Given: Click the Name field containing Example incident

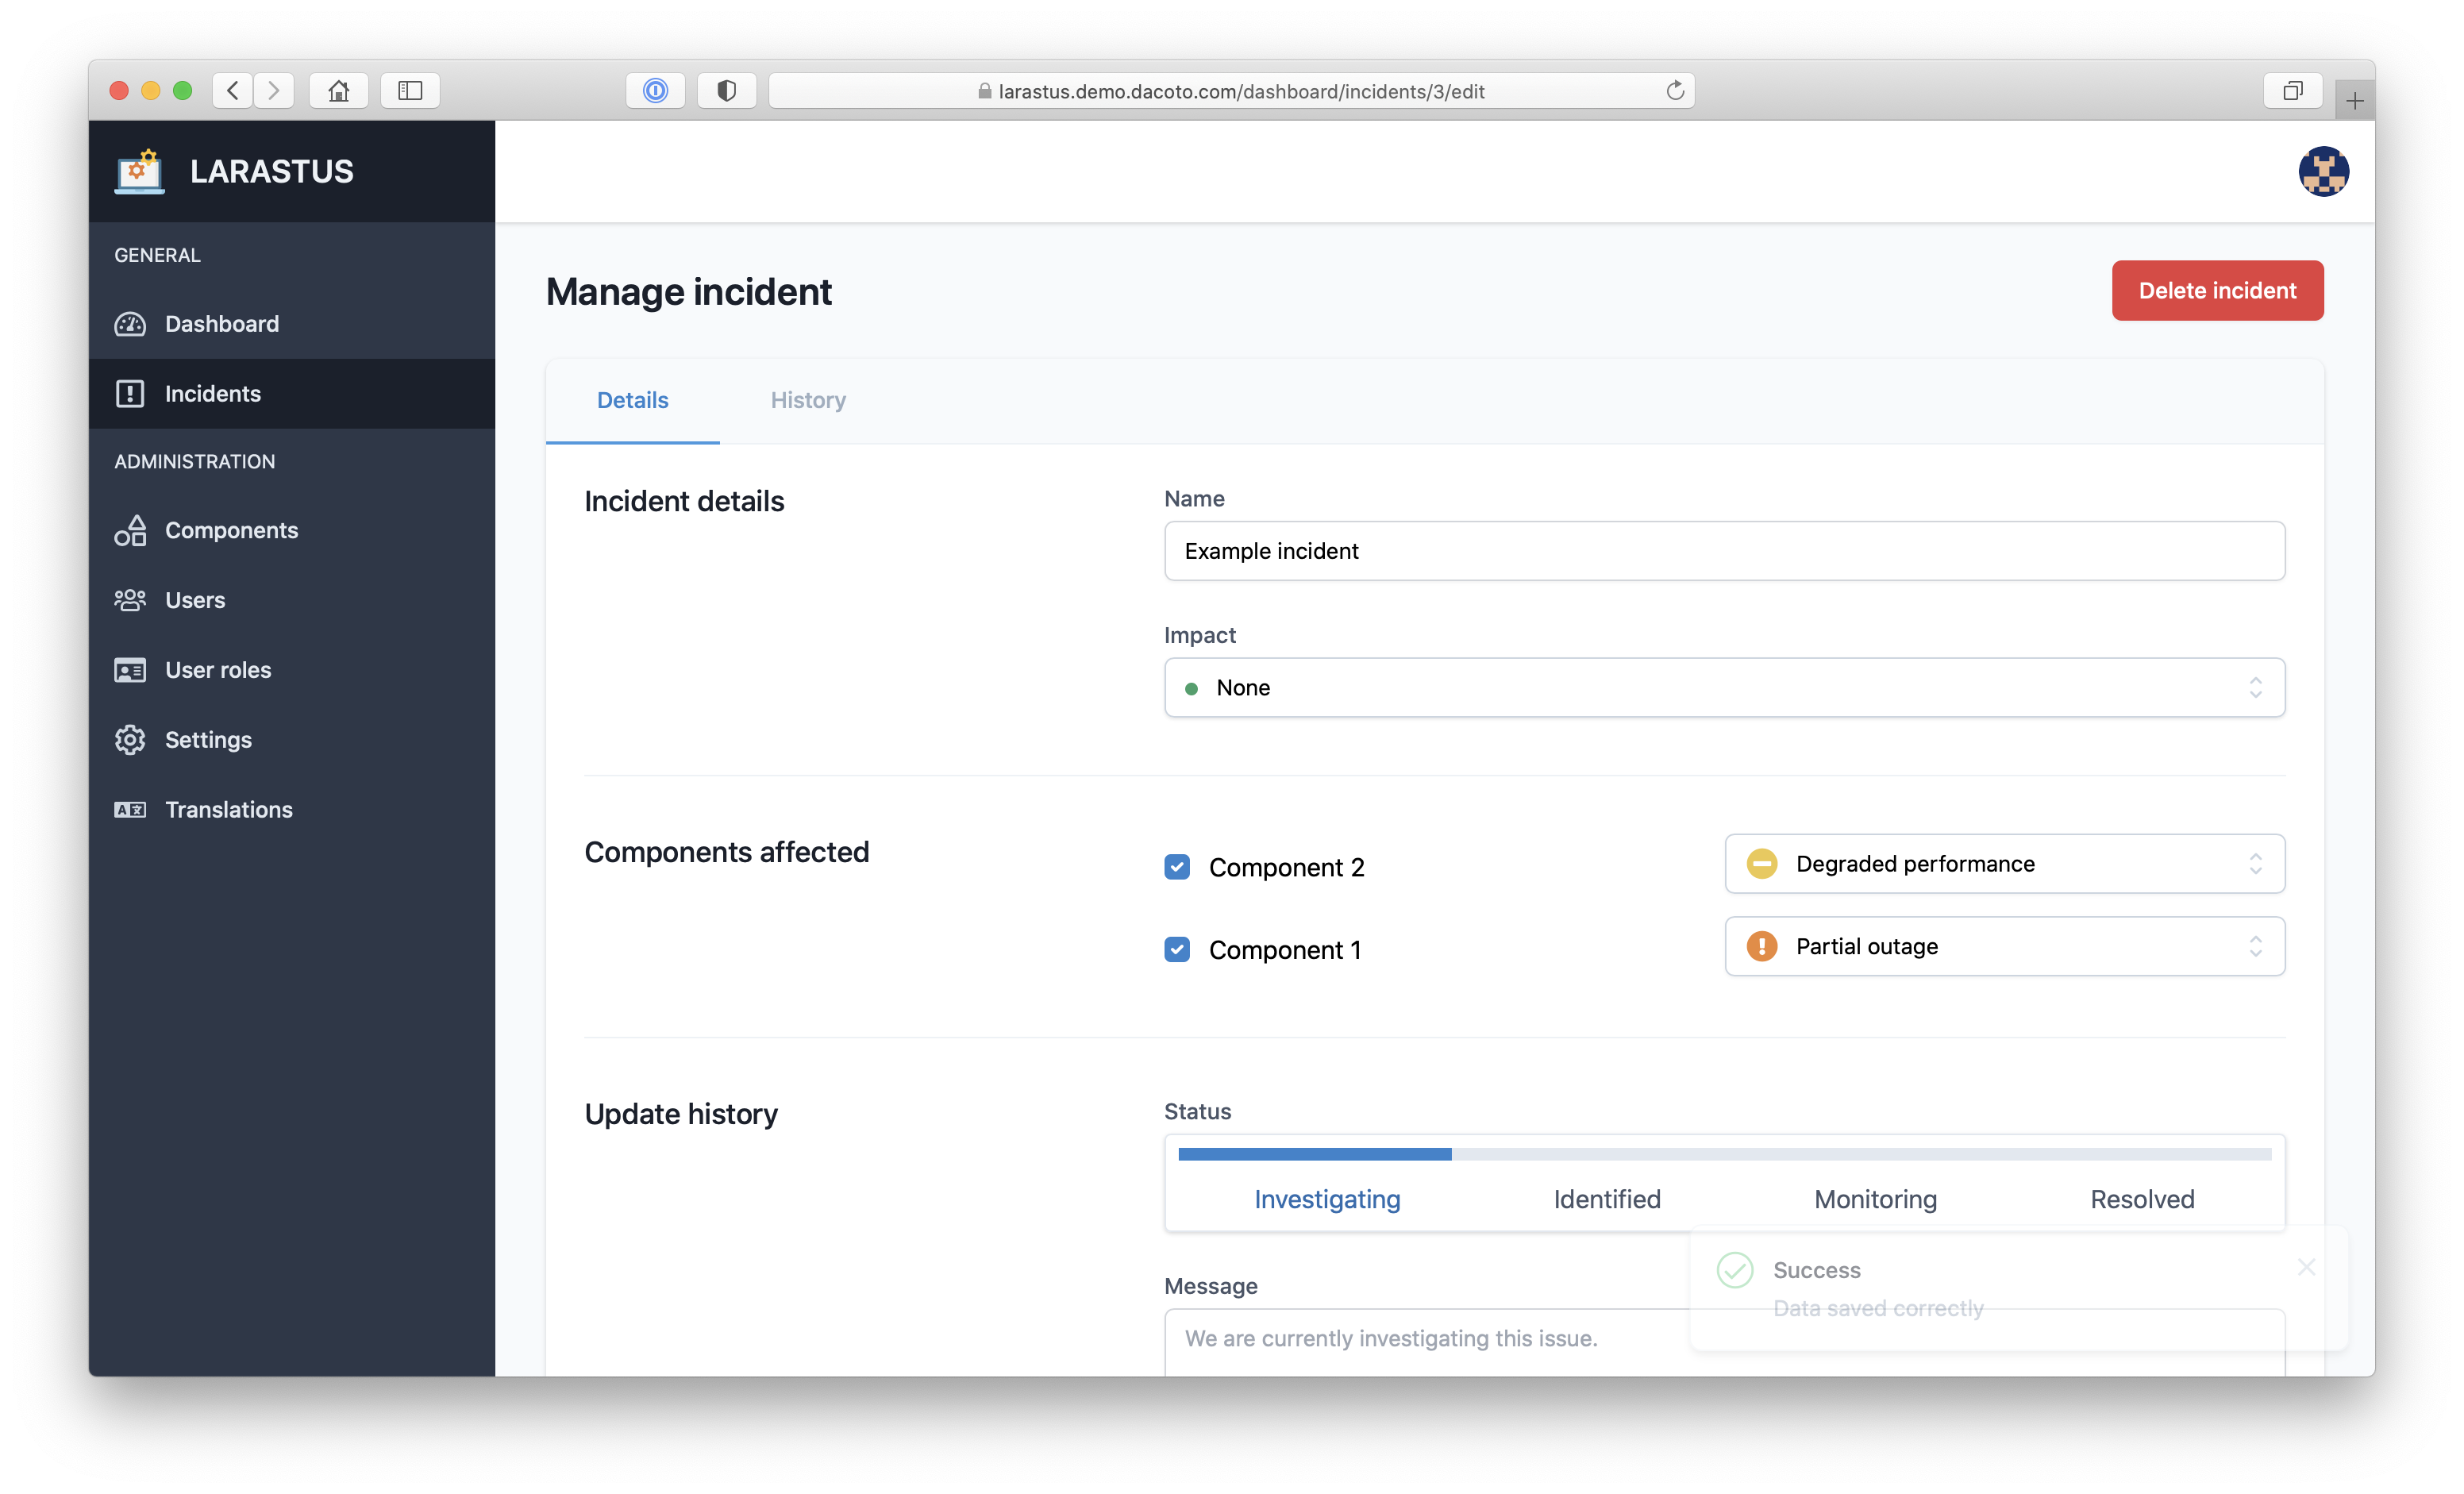Looking at the screenshot, I should tap(1723, 551).
